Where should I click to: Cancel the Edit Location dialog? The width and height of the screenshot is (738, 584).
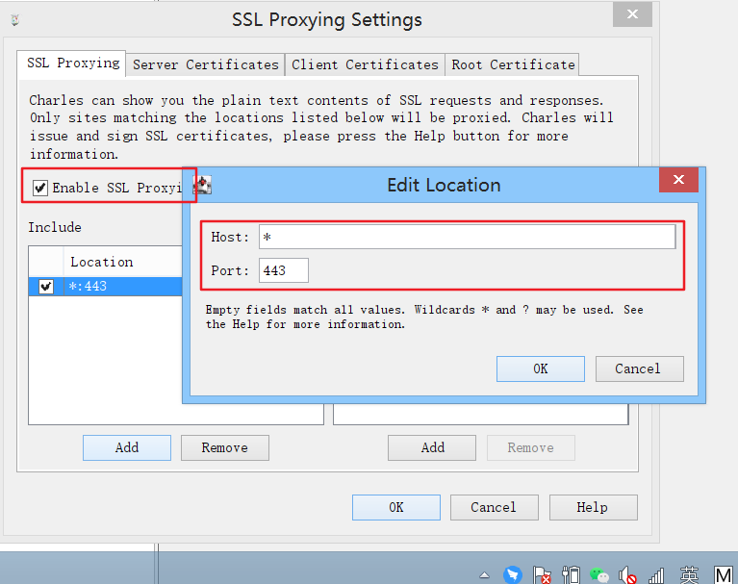pyautogui.click(x=639, y=368)
